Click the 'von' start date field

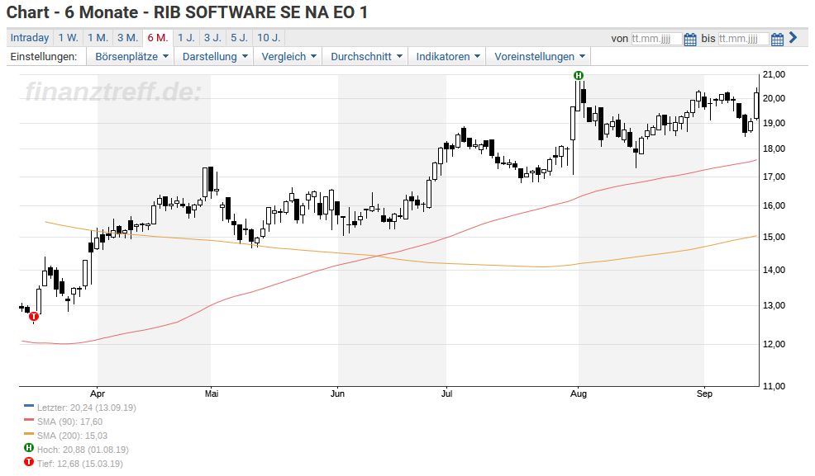point(656,39)
